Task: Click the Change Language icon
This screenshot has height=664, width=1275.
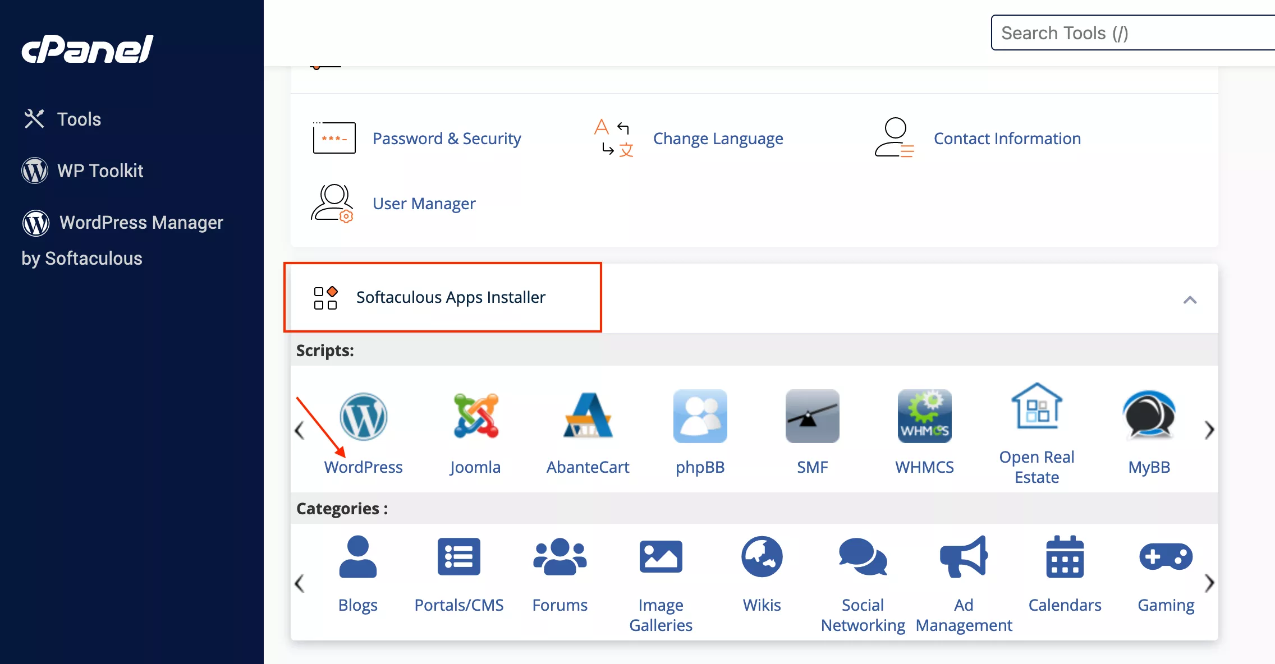Action: coord(614,138)
